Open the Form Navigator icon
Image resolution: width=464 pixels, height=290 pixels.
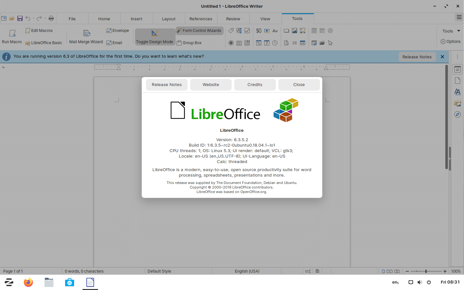(314, 43)
